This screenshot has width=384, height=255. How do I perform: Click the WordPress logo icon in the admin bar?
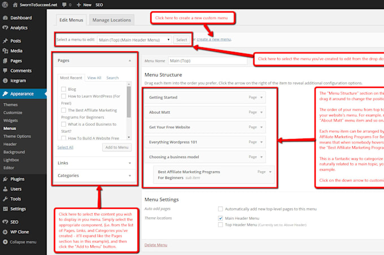pos(5,5)
